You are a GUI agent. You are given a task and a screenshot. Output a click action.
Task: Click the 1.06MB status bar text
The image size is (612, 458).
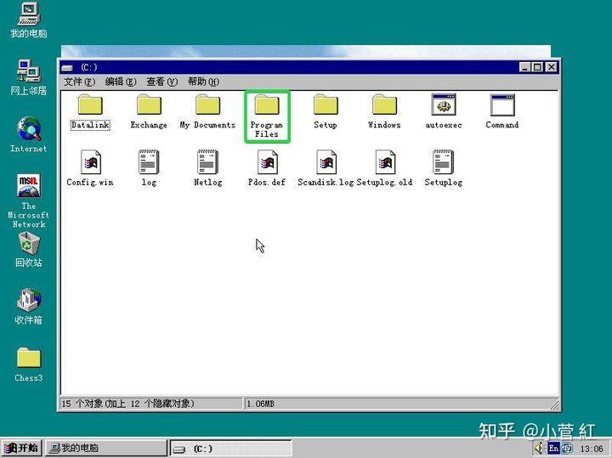[260, 404]
